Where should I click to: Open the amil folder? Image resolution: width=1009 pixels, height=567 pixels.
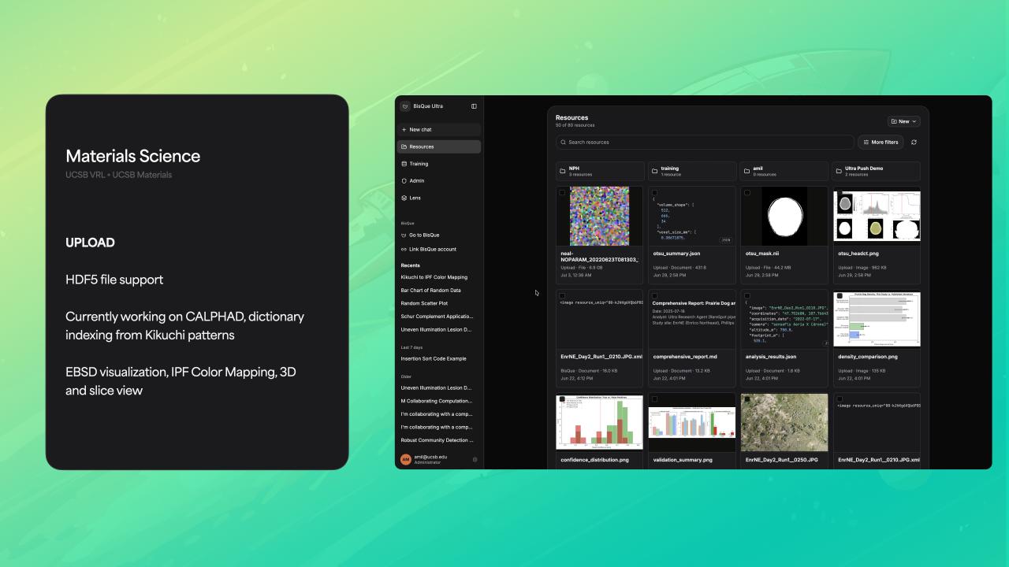[x=784, y=171]
